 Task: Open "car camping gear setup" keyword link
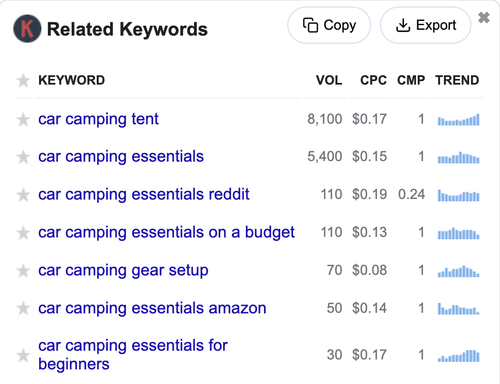pos(123,270)
